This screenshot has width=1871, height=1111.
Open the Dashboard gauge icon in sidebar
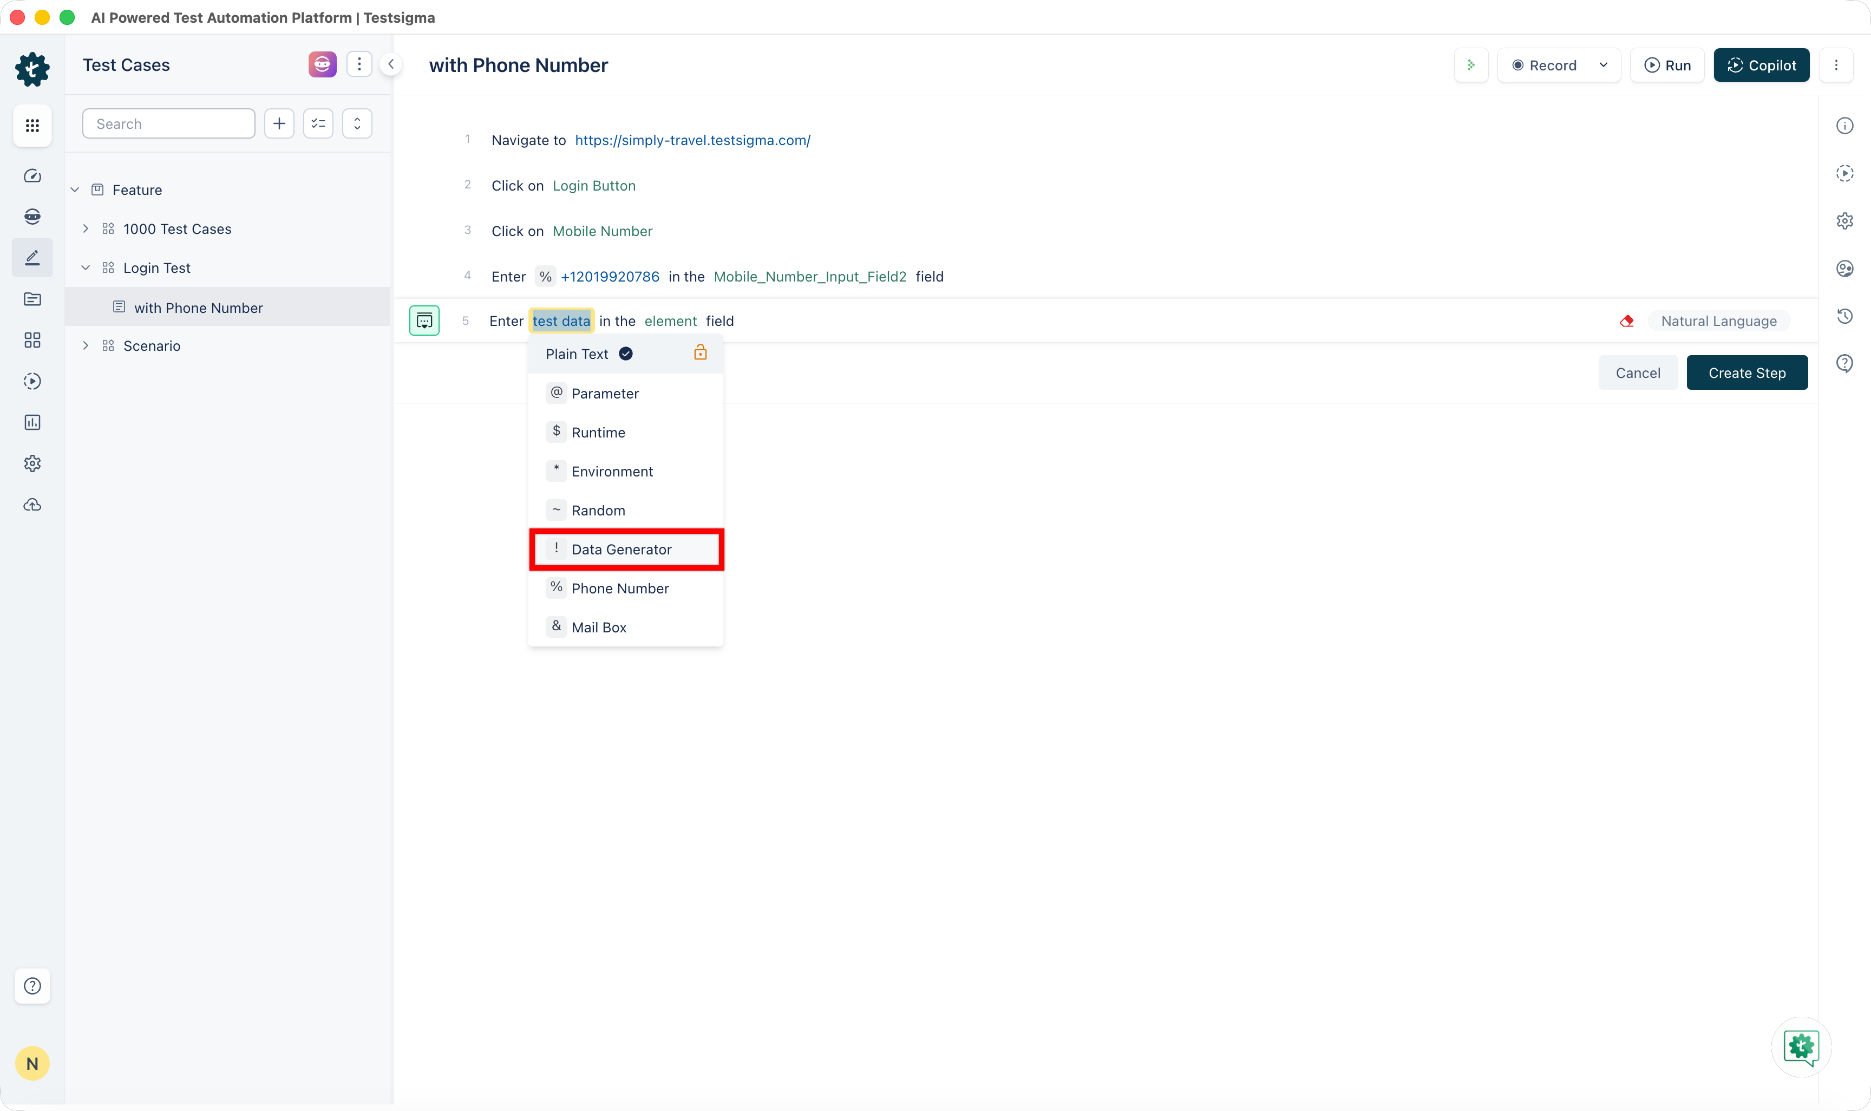(32, 176)
